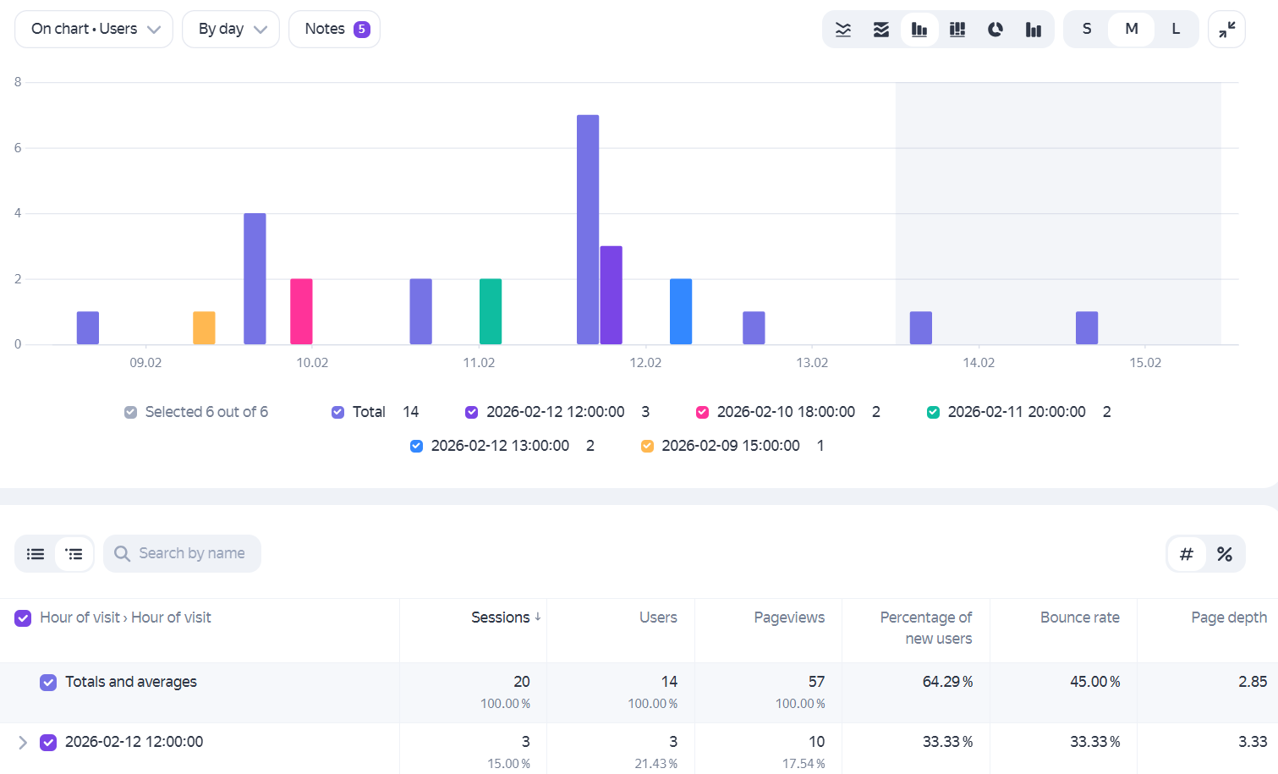Switch to stacked area chart icon

pyautogui.click(x=881, y=30)
